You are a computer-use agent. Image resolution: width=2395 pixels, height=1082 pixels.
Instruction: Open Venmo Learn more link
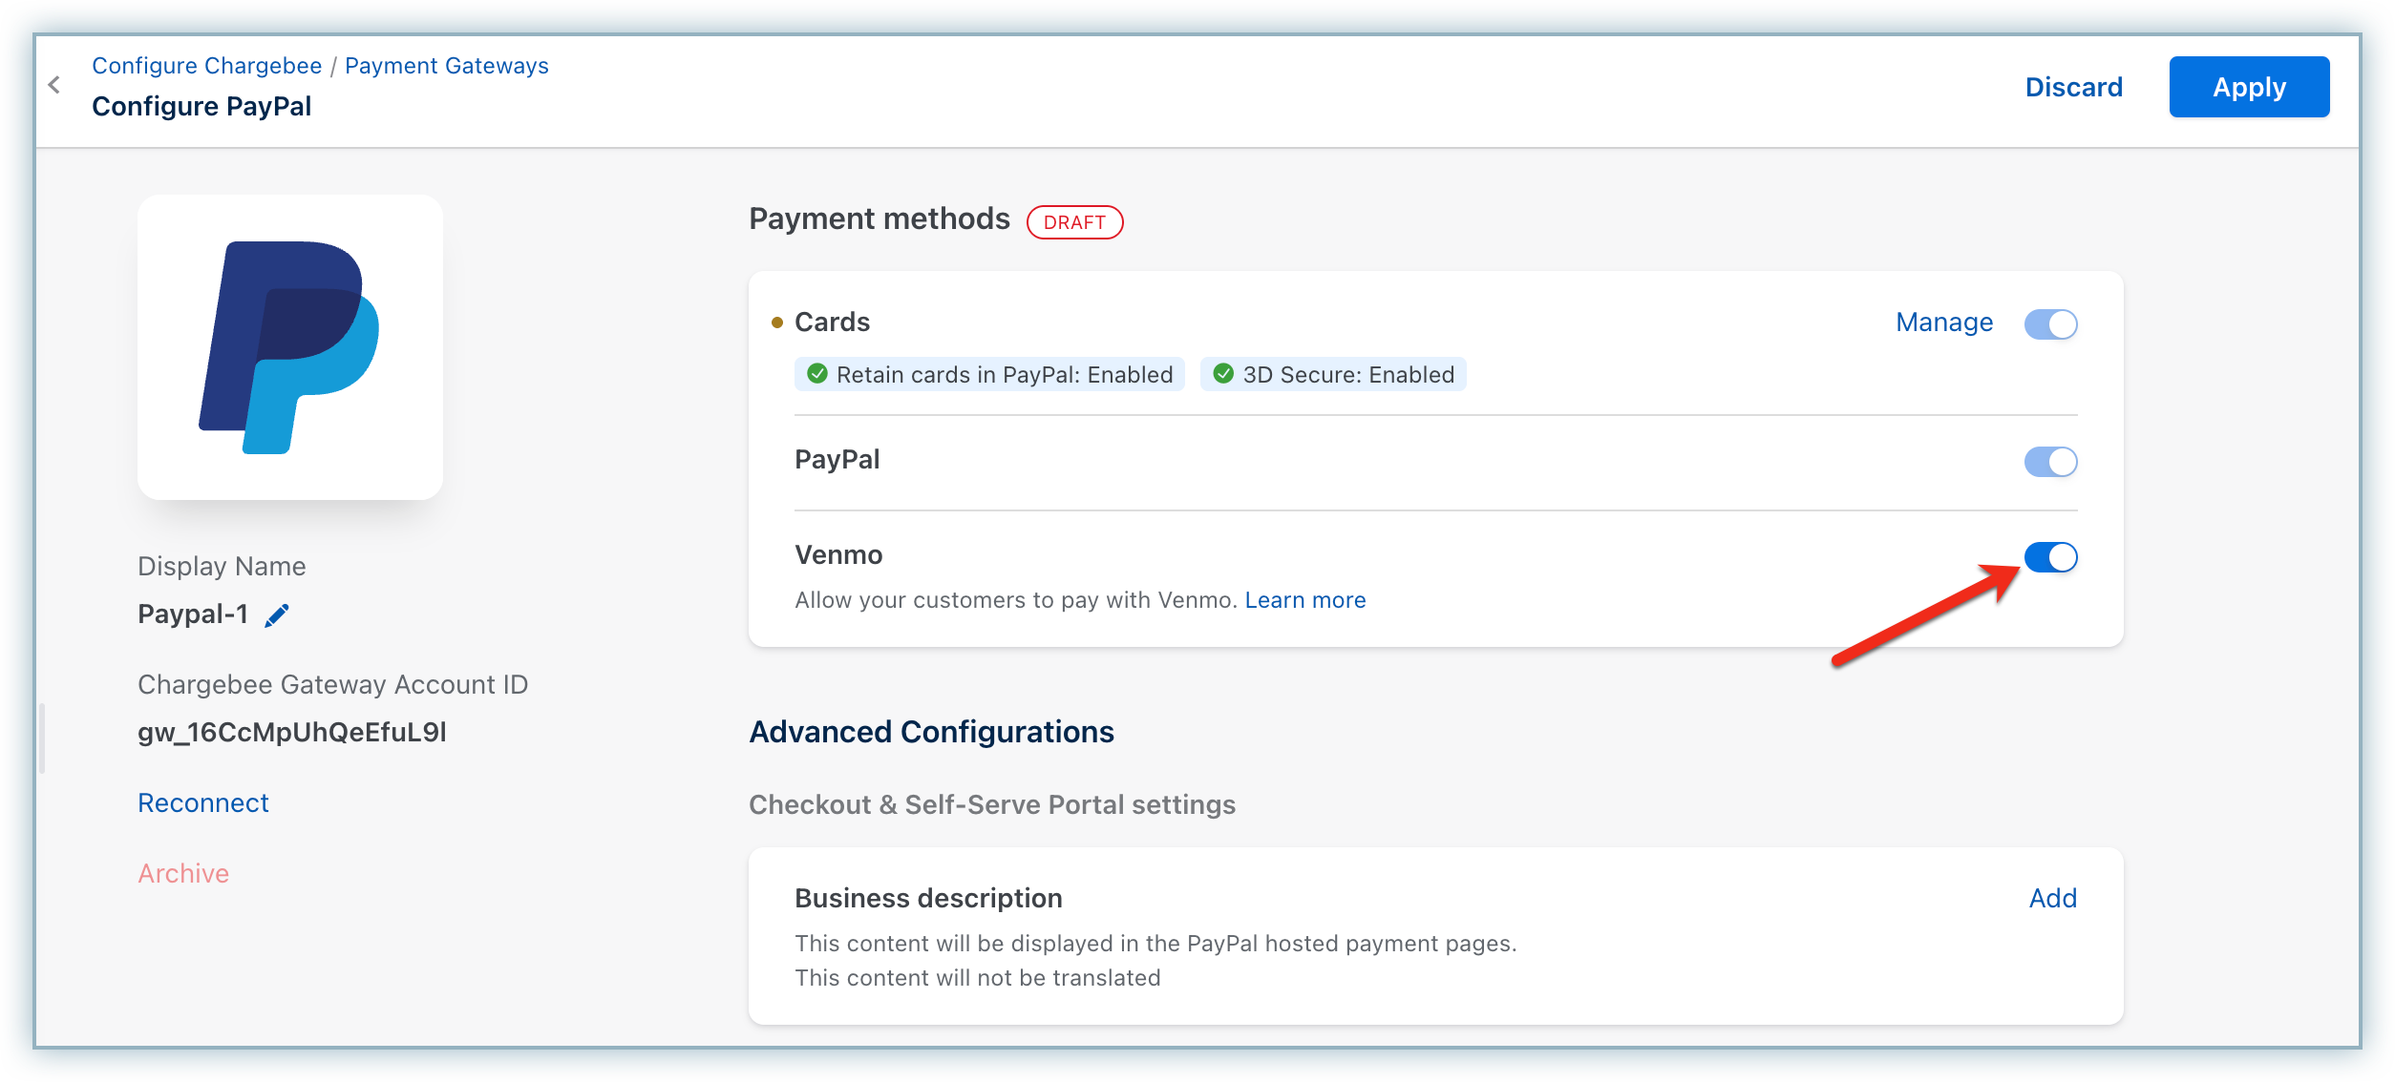pyautogui.click(x=1304, y=600)
